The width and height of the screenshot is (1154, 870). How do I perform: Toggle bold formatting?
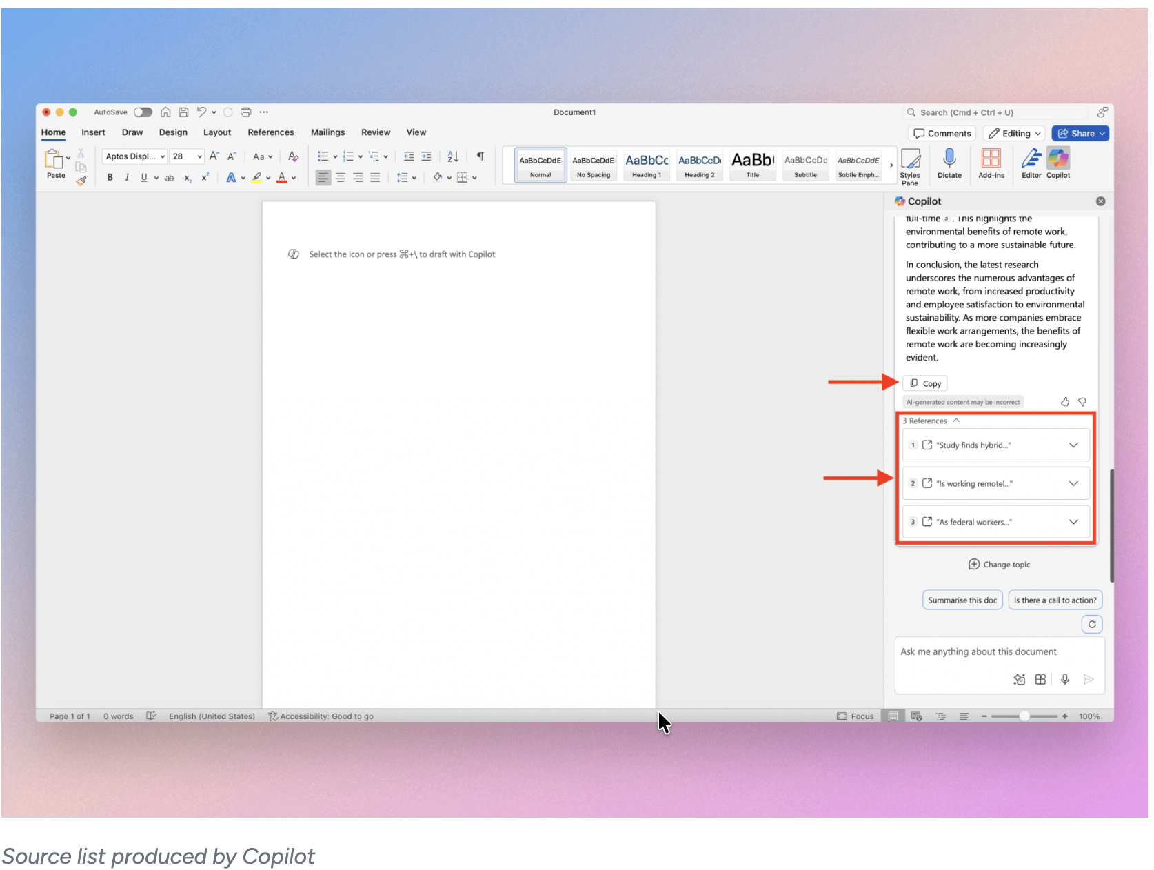click(x=110, y=177)
